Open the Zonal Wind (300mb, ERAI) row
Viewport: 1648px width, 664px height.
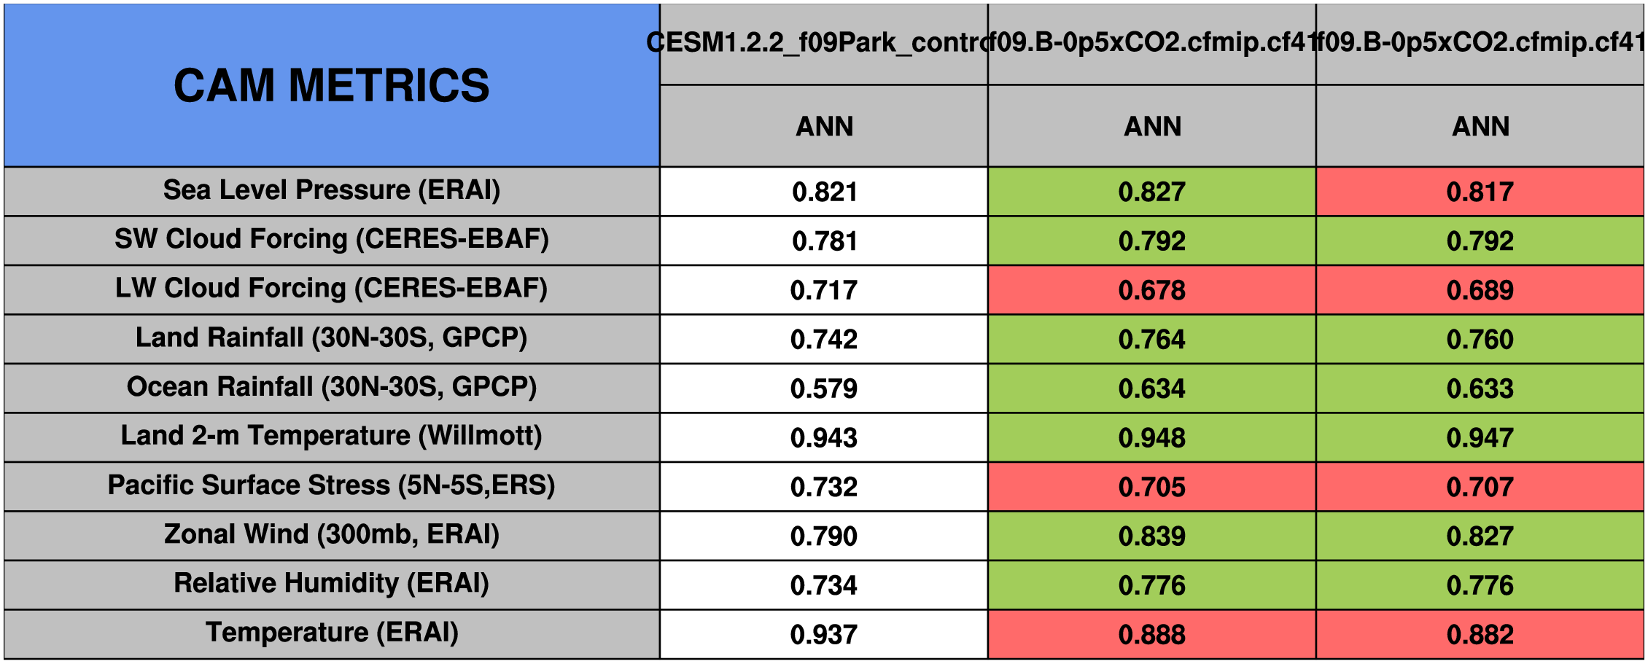[332, 535]
